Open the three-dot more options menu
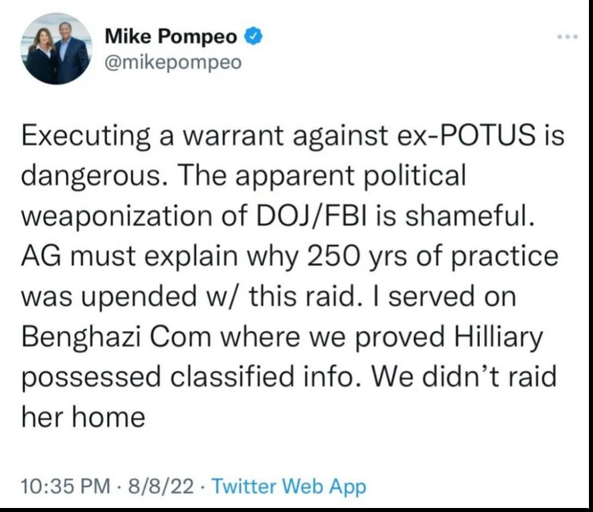593x512 pixels. (568, 37)
